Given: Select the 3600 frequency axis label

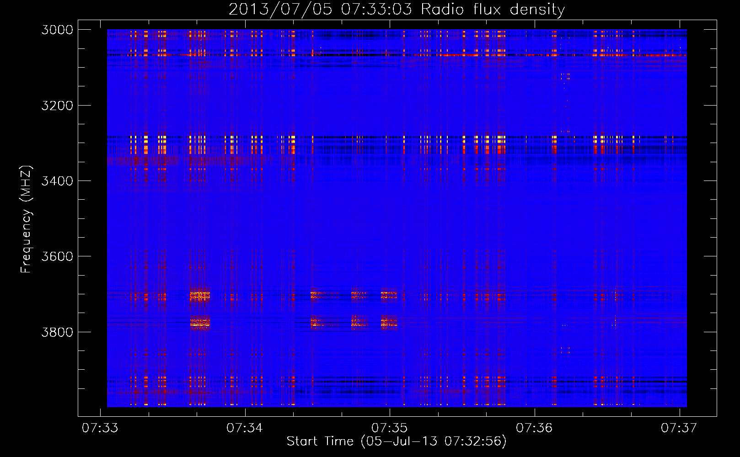Looking at the screenshot, I should pyautogui.click(x=57, y=256).
